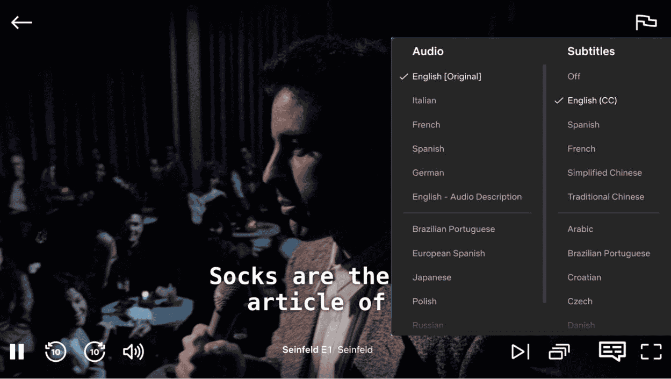671x379 pixels.
Task: Pick Polish audio
Action: (424, 302)
